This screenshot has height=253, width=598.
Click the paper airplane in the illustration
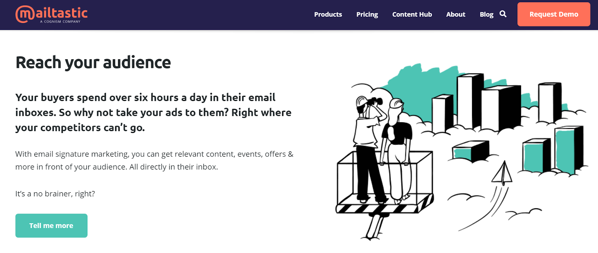(x=502, y=173)
